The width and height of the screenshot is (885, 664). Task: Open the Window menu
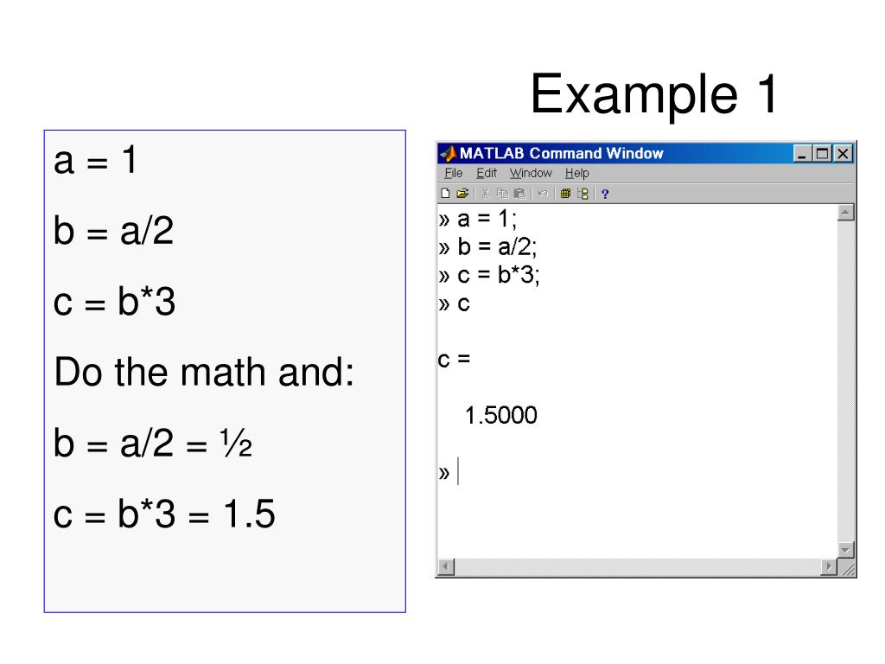pyautogui.click(x=531, y=173)
